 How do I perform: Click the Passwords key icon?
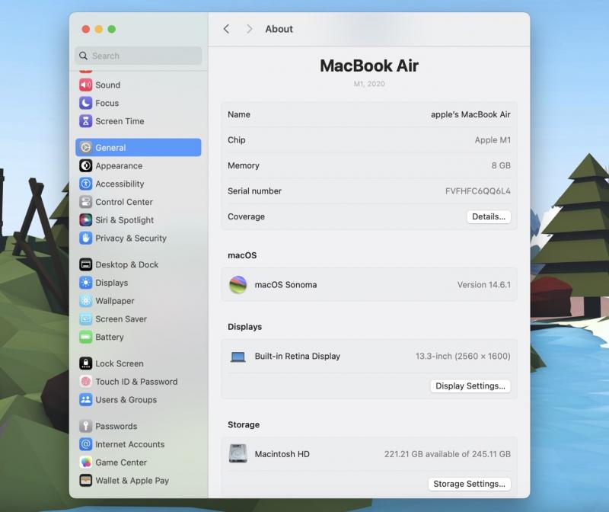click(x=86, y=426)
